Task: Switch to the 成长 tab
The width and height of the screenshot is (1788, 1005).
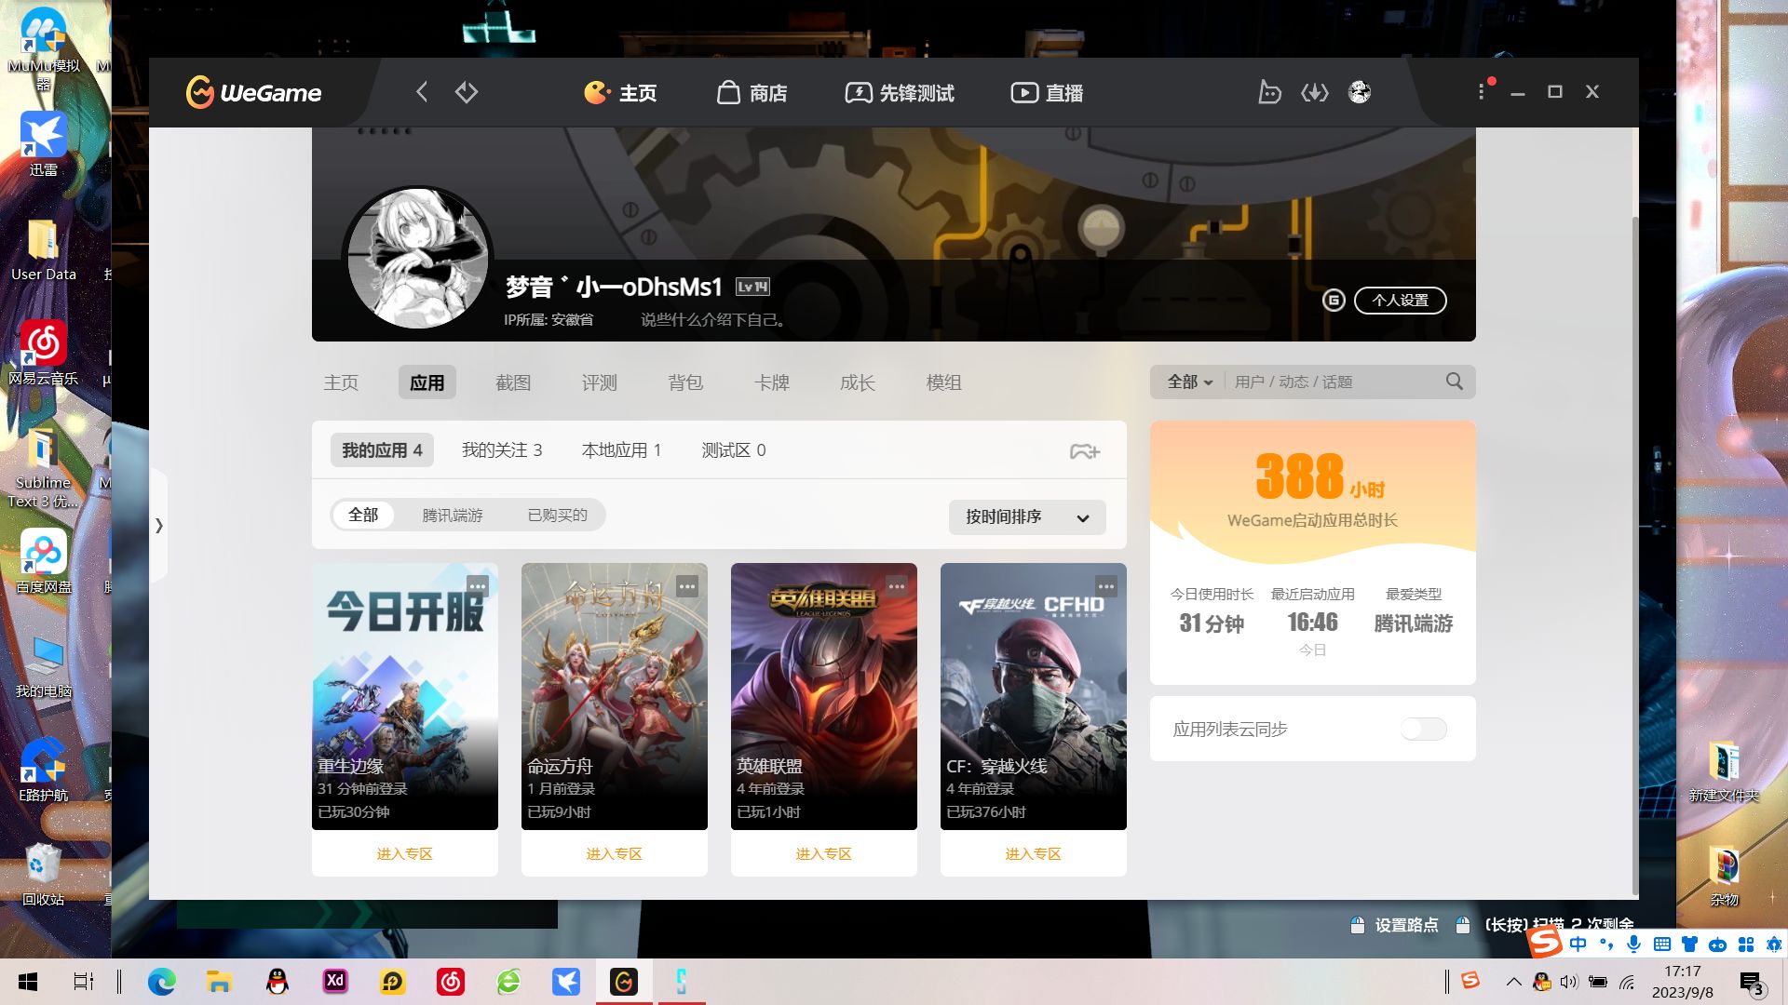Action: (x=858, y=382)
